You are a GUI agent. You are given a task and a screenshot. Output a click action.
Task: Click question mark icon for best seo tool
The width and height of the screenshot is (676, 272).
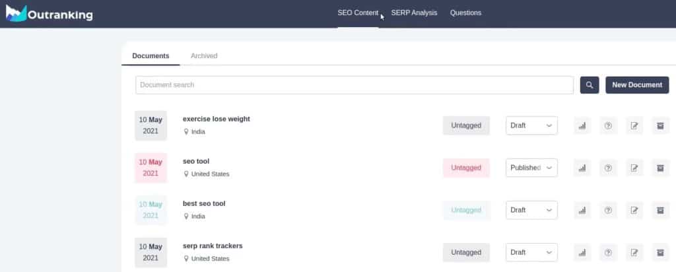[608, 210]
